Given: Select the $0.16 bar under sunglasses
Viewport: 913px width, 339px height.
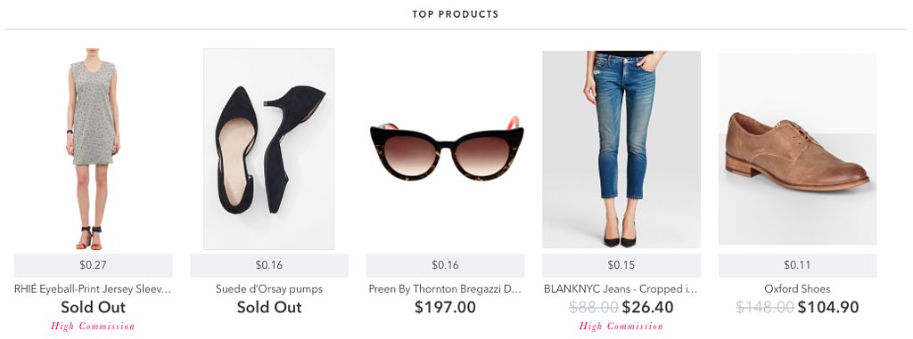Looking at the screenshot, I should coord(446,265).
